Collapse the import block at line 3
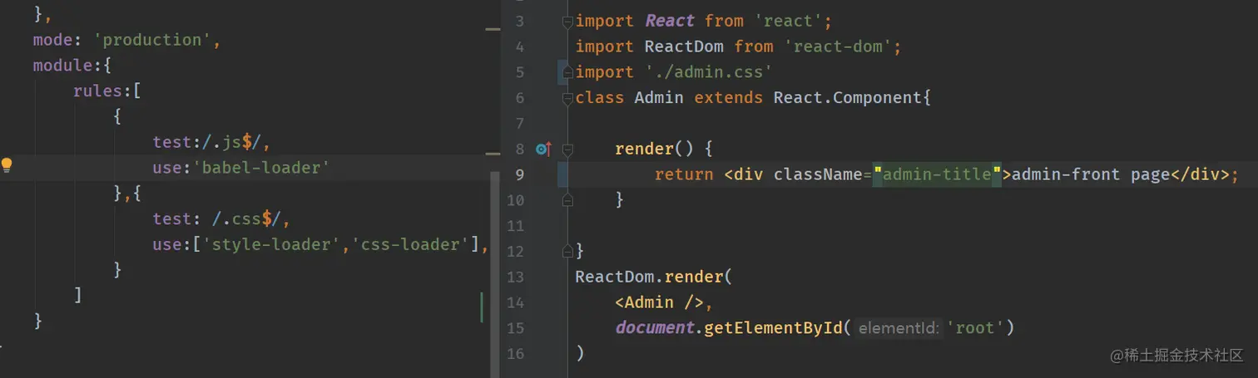The height and width of the screenshot is (378, 1258). point(567,22)
